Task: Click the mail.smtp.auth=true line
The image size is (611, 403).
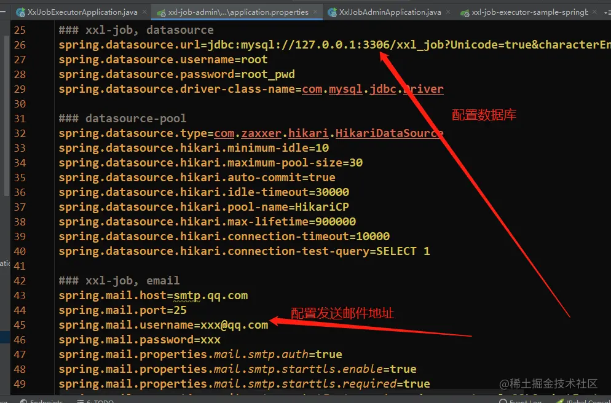Action: (200, 354)
